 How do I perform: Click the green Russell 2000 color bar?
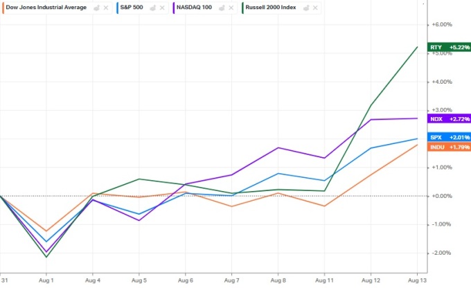click(242, 8)
